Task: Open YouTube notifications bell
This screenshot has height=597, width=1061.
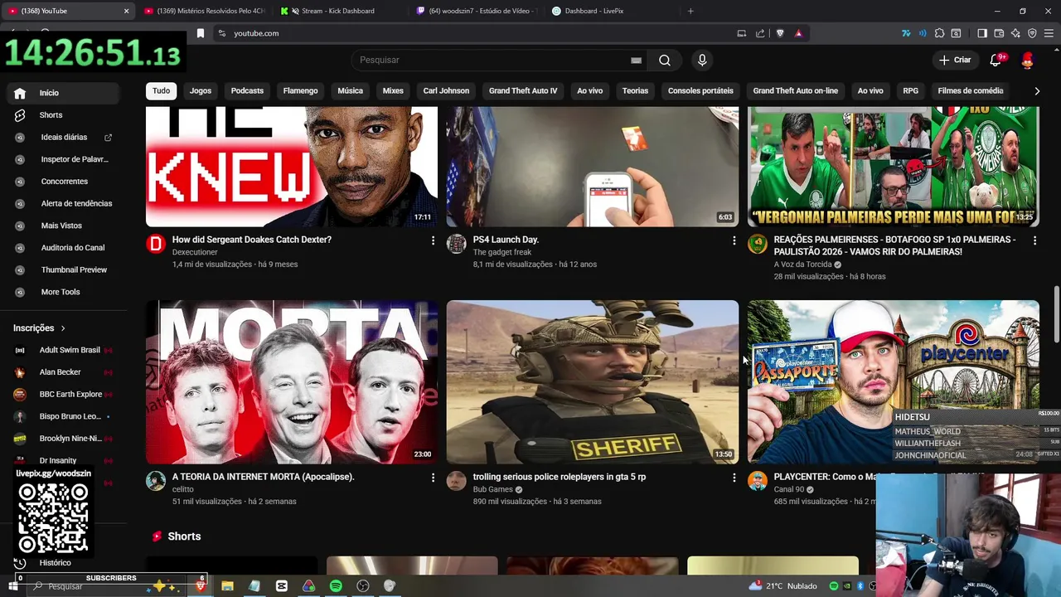Action: click(996, 61)
